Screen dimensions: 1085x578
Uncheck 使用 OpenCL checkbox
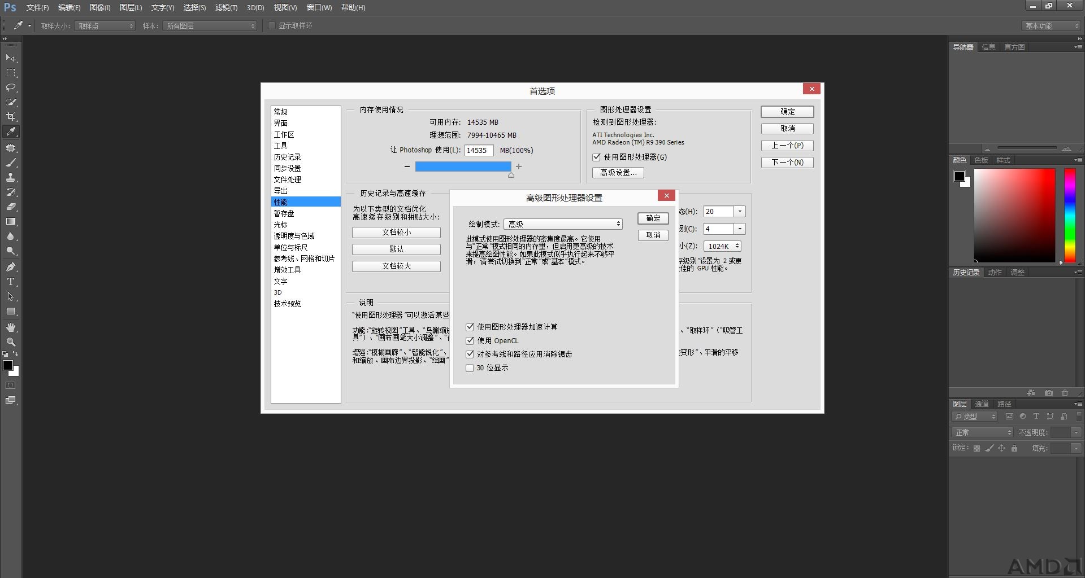click(470, 340)
